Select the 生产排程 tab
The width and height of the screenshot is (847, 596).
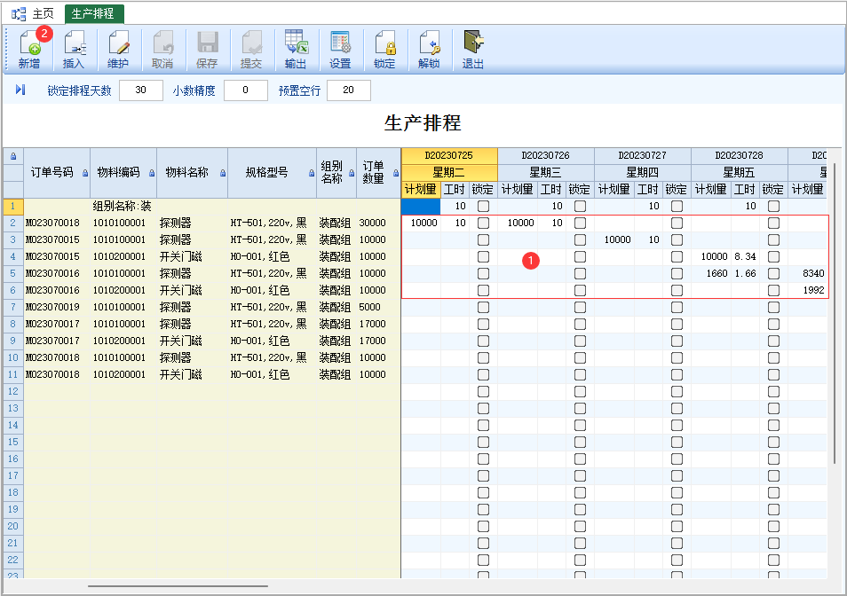coord(93,13)
